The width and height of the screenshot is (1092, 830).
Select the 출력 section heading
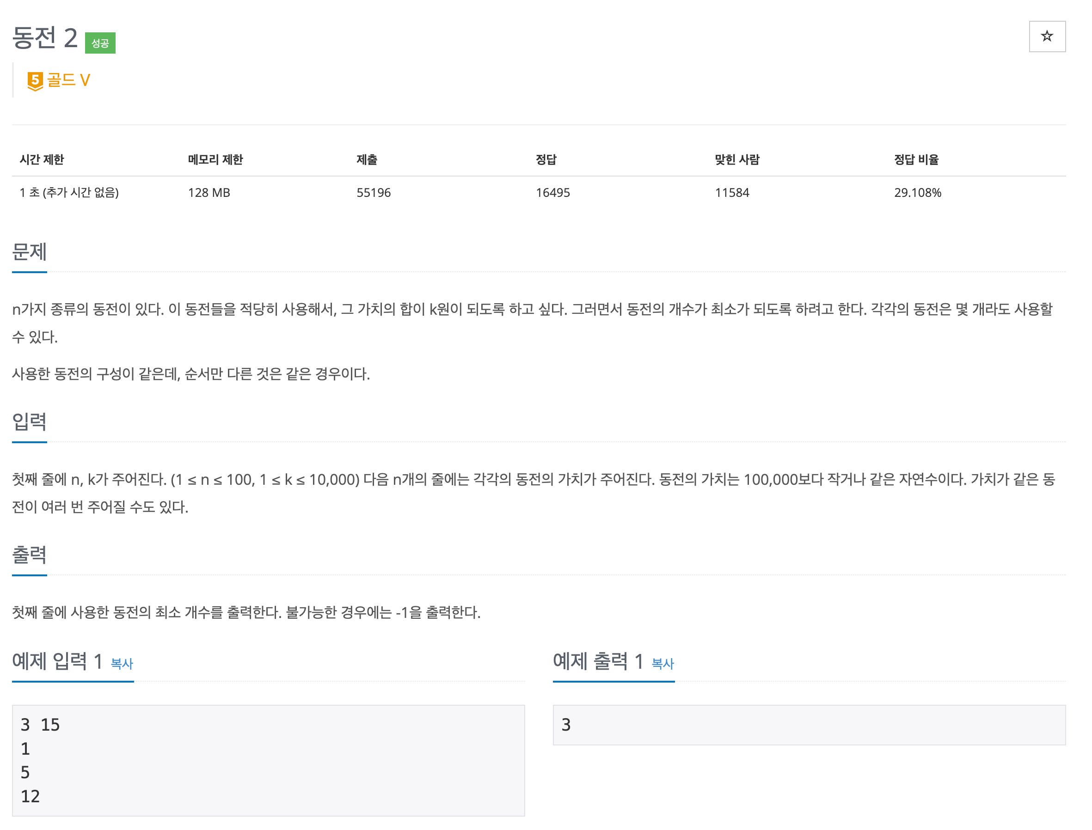(29, 554)
